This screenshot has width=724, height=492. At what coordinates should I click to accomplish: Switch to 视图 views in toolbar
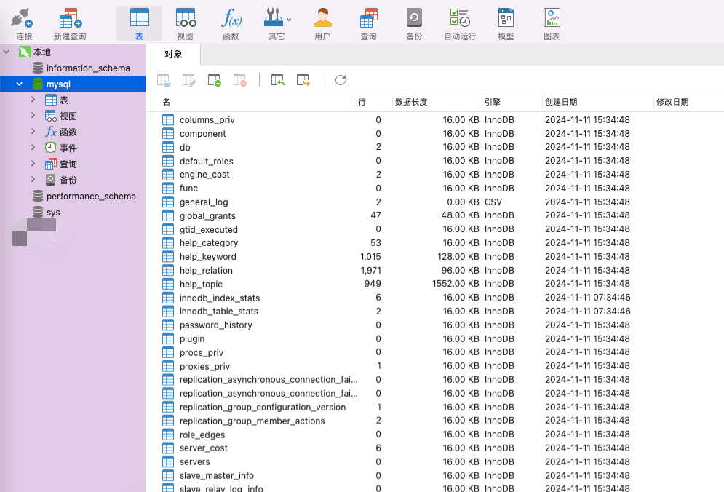(x=185, y=23)
